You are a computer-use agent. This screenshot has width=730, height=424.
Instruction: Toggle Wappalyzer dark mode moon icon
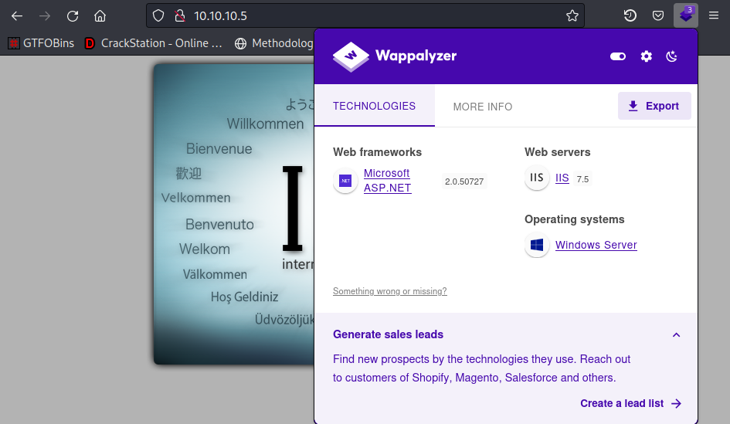tap(671, 56)
